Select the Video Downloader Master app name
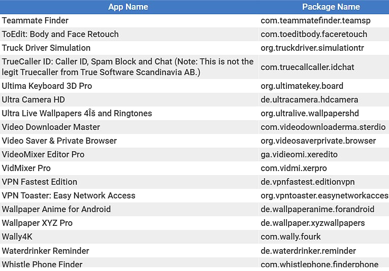 (51, 127)
